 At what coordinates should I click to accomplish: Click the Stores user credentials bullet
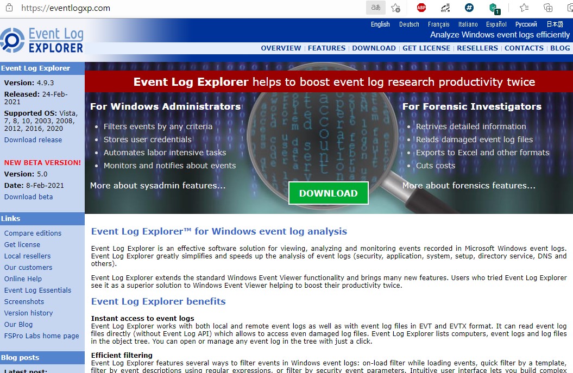(147, 140)
